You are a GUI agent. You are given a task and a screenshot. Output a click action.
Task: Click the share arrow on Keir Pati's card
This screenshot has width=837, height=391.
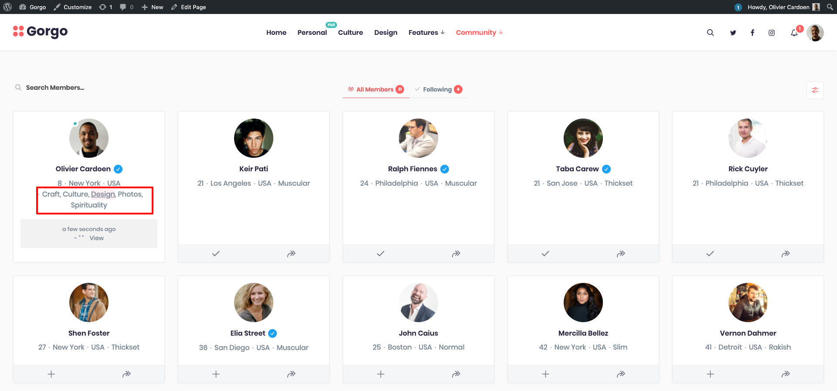pyautogui.click(x=291, y=253)
